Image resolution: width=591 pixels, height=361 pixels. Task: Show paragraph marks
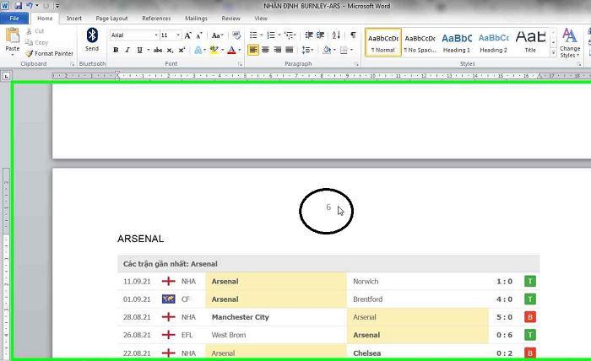click(353, 35)
